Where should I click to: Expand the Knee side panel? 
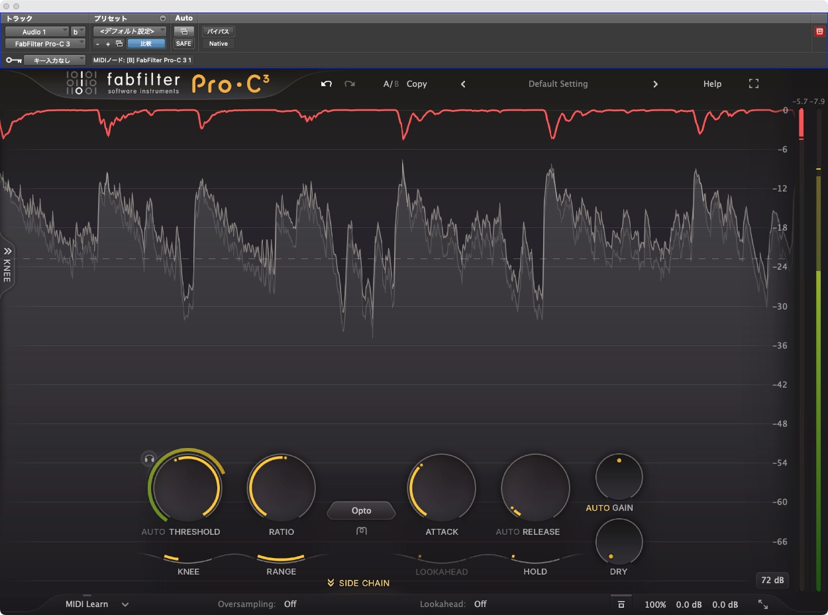click(7, 266)
